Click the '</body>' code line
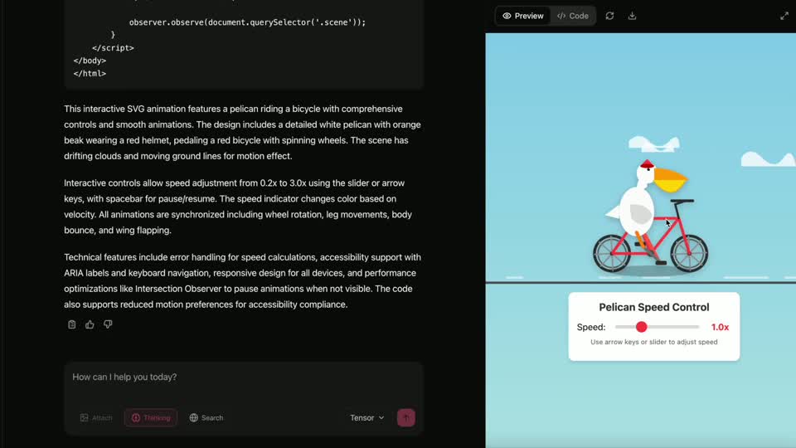The width and height of the screenshot is (796, 448). pyautogui.click(x=90, y=61)
